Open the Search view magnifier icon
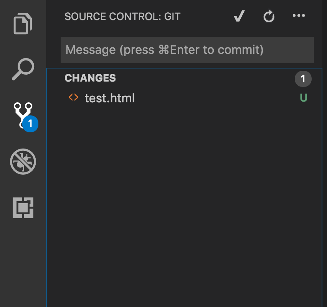327x307 pixels. (x=23, y=69)
